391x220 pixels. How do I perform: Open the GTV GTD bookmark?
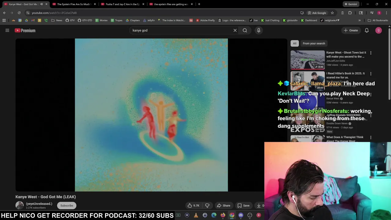(85, 20)
